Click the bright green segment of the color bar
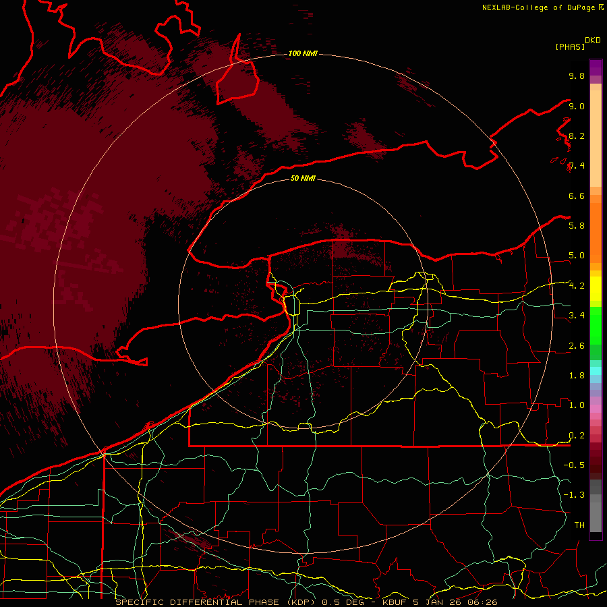The image size is (607, 607). click(596, 325)
